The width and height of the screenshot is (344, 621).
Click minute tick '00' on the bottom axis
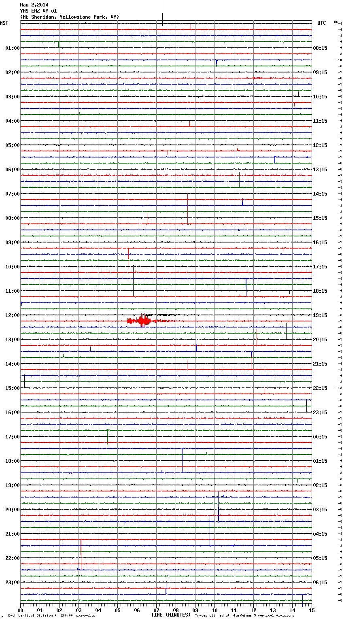pyautogui.click(x=21, y=610)
